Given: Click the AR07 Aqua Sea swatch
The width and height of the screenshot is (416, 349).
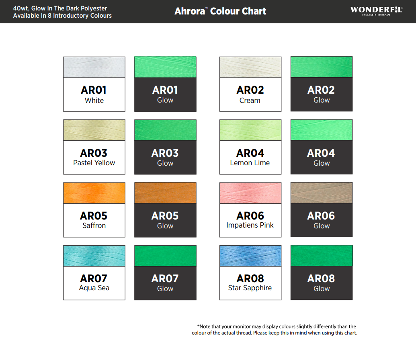Looking at the screenshot, I should coord(94,256).
